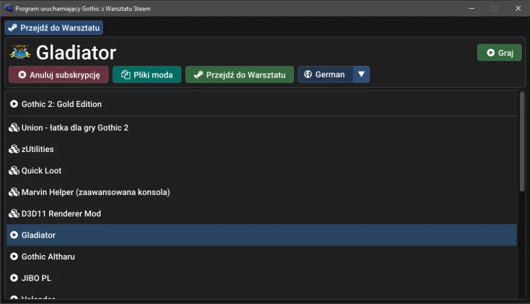Select Union - łatka dla gry Gothic 2
Image resolution: width=530 pixels, height=304 pixels.
tap(261, 128)
